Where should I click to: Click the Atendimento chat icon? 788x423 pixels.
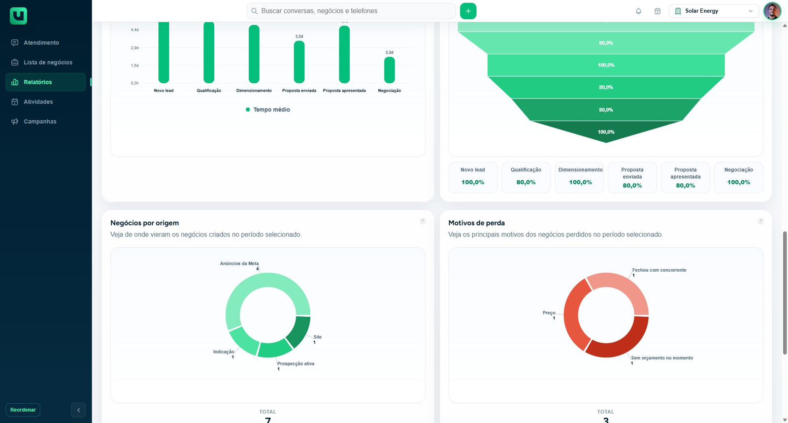click(15, 43)
